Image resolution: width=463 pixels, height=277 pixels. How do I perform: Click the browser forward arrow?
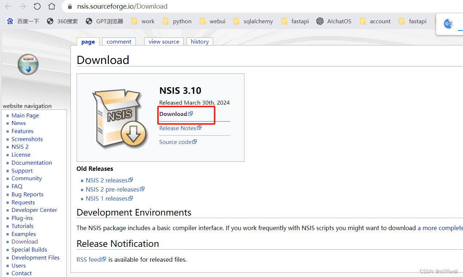[x=23, y=7]
